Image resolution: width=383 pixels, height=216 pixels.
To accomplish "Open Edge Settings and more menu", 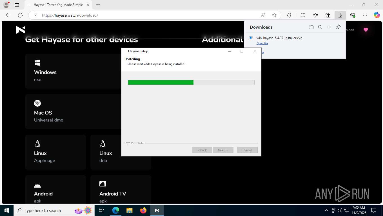I will 365,15.
